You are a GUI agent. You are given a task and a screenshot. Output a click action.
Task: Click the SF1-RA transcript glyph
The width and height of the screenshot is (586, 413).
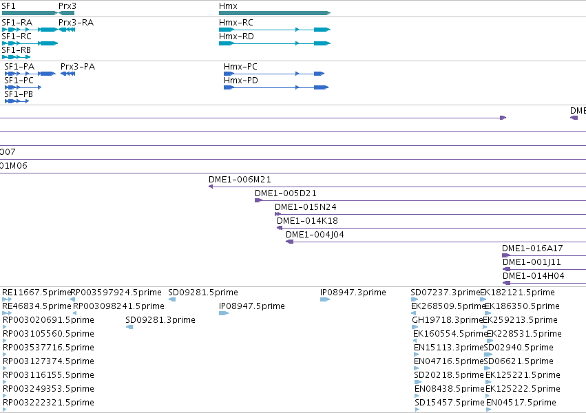click(x=30, y=30)
